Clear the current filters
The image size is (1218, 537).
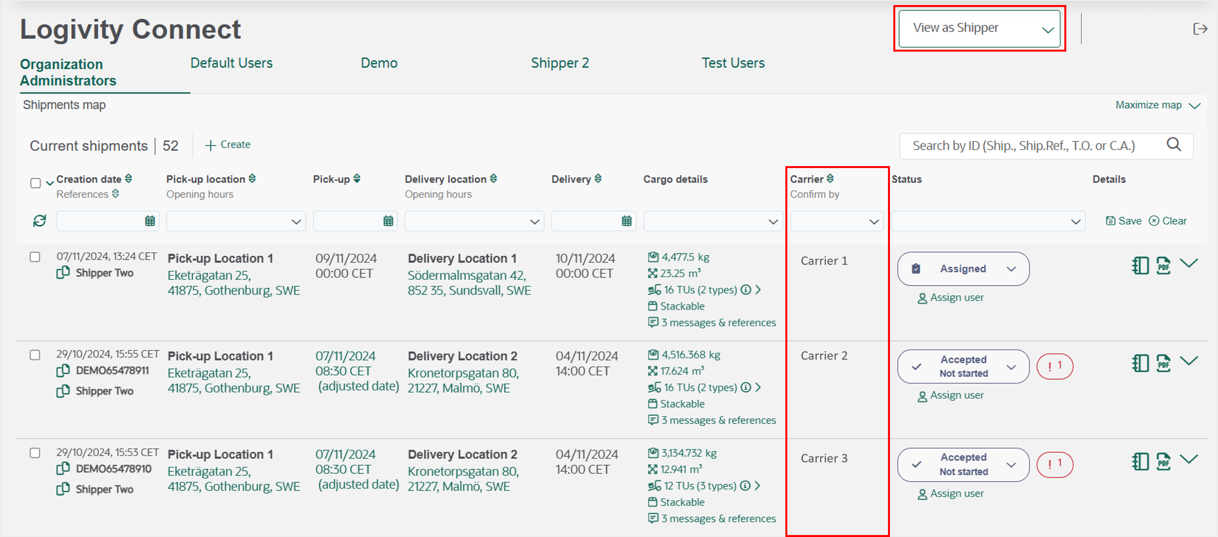pyautogui.click(x=1168, y=221)
